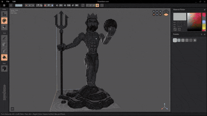The height and width of the screenshot is (116, 207).
Task: Choose the wireframe Box tool
Action: click(4, 51)
